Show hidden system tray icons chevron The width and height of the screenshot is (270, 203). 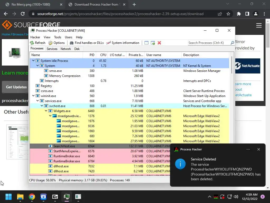coord(209,197)
